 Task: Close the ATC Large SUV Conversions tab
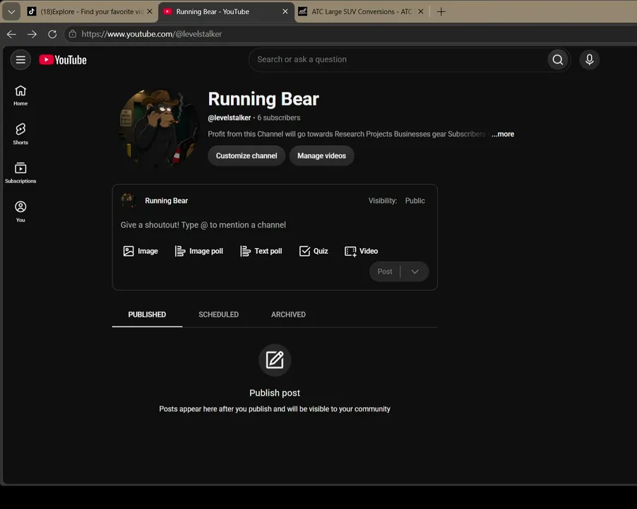click(x=421, y=11)
